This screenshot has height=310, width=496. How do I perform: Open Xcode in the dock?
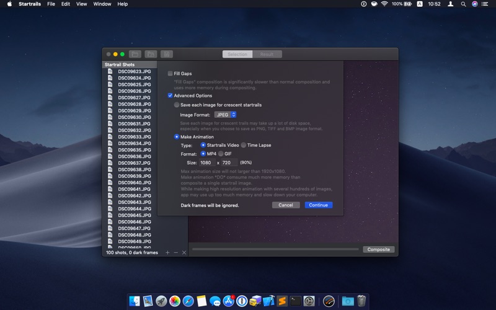tap(269, 301)
